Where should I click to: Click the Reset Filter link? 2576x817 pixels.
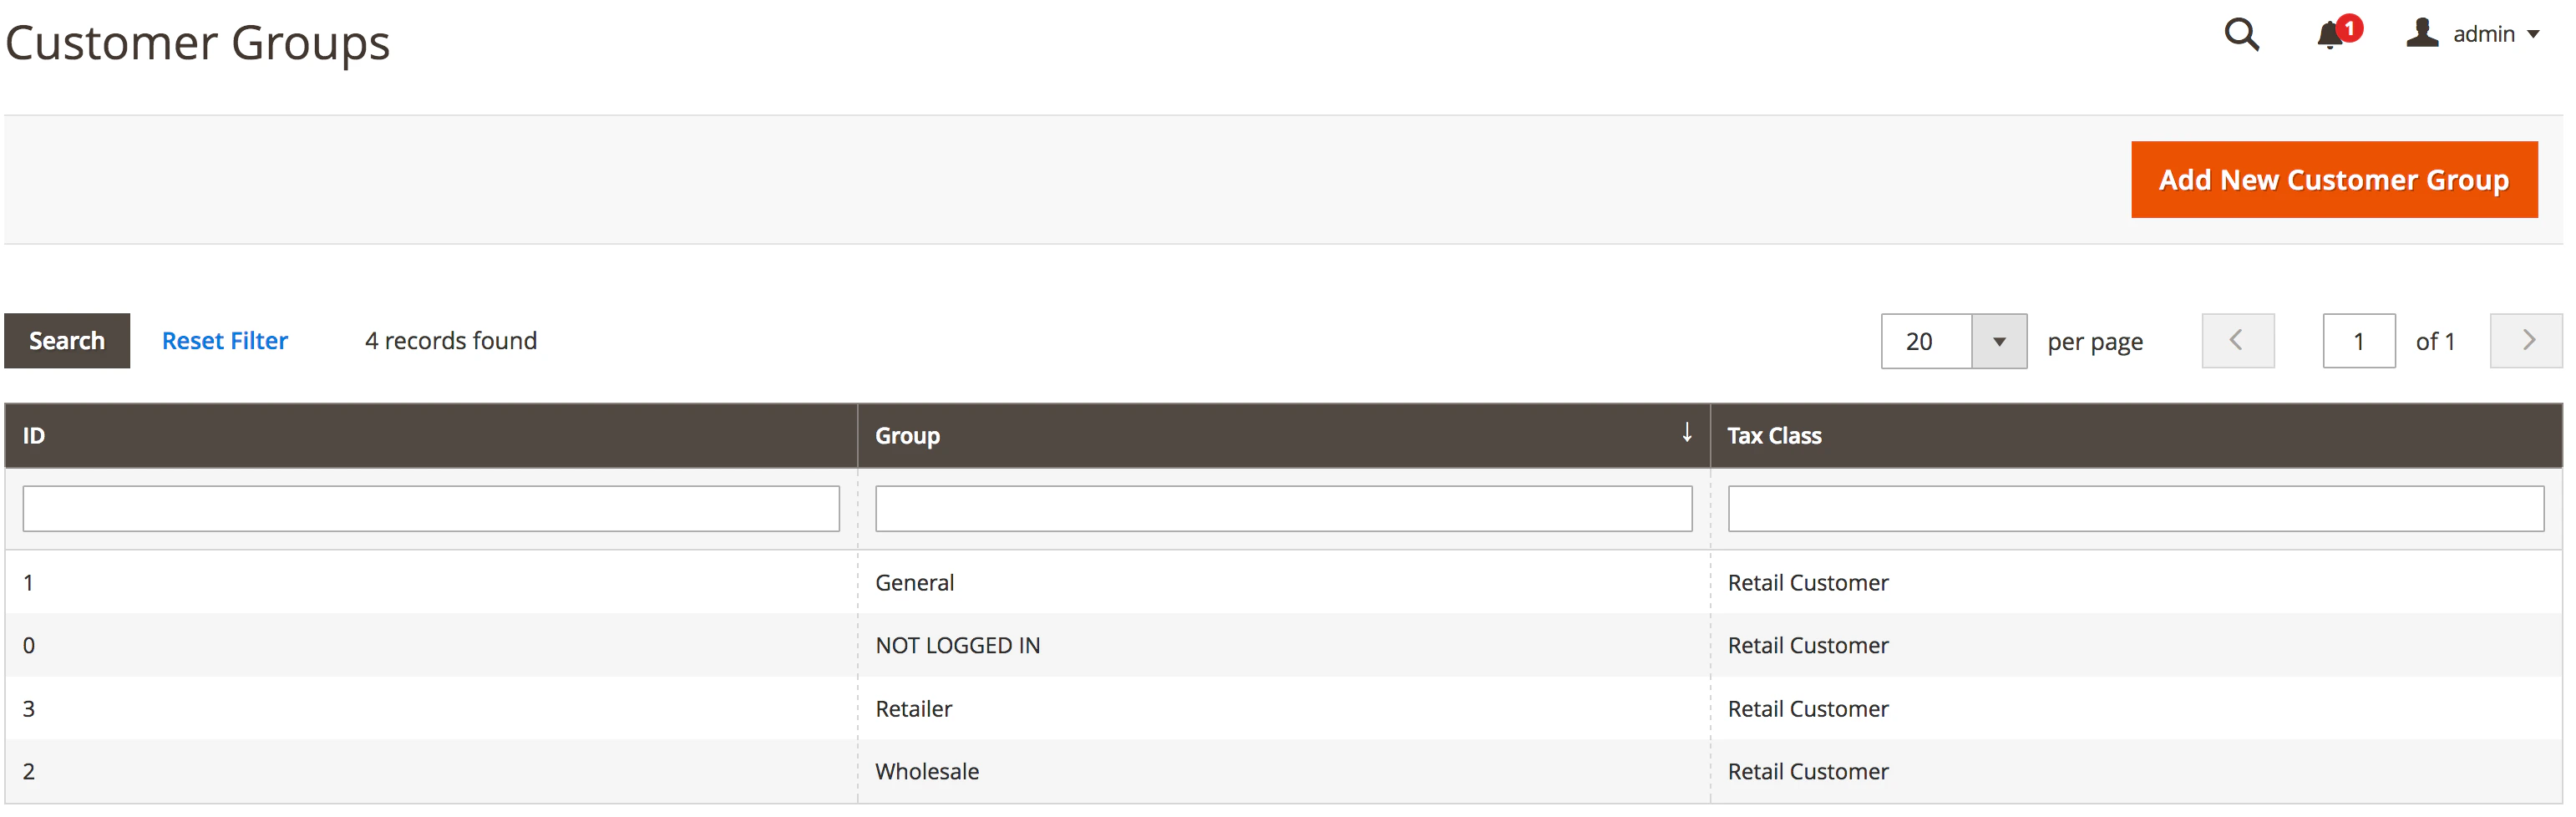(x=224, y=340)
